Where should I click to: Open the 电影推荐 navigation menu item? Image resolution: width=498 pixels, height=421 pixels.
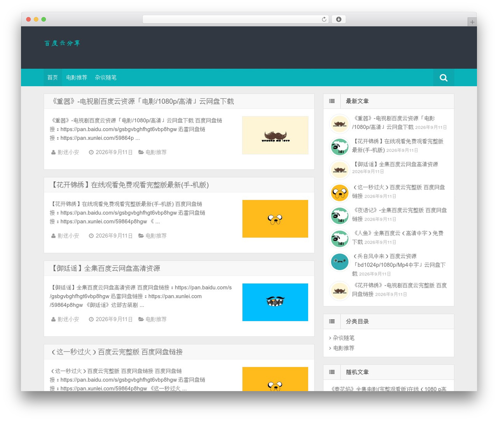[77, 78]
